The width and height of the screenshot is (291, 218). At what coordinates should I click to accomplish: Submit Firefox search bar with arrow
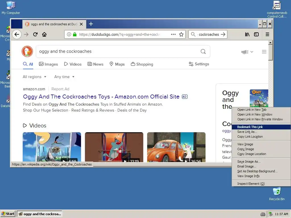pyautogui.click(x=223, y=34)
